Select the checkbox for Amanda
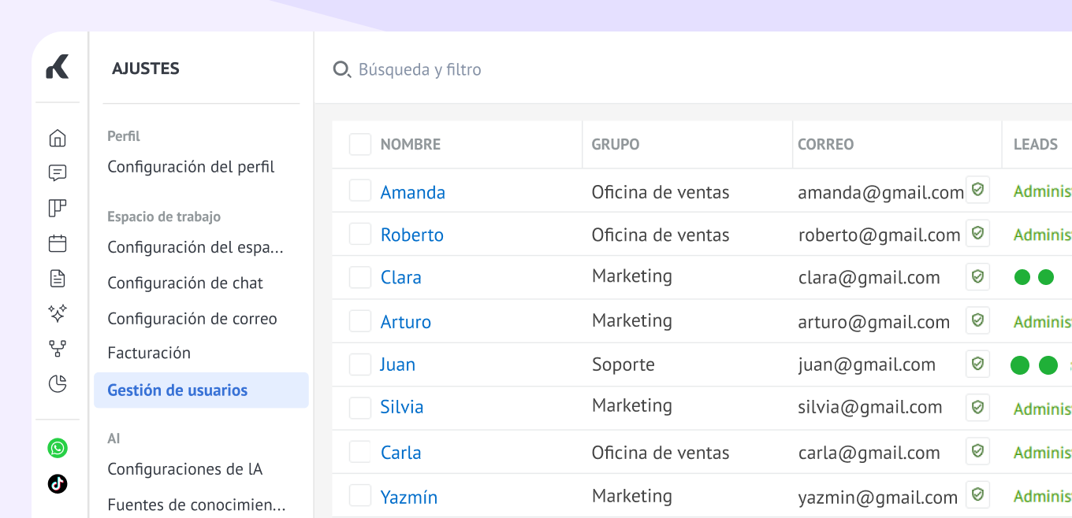This screenshot has width=1072, height=518. coord(360,191)
